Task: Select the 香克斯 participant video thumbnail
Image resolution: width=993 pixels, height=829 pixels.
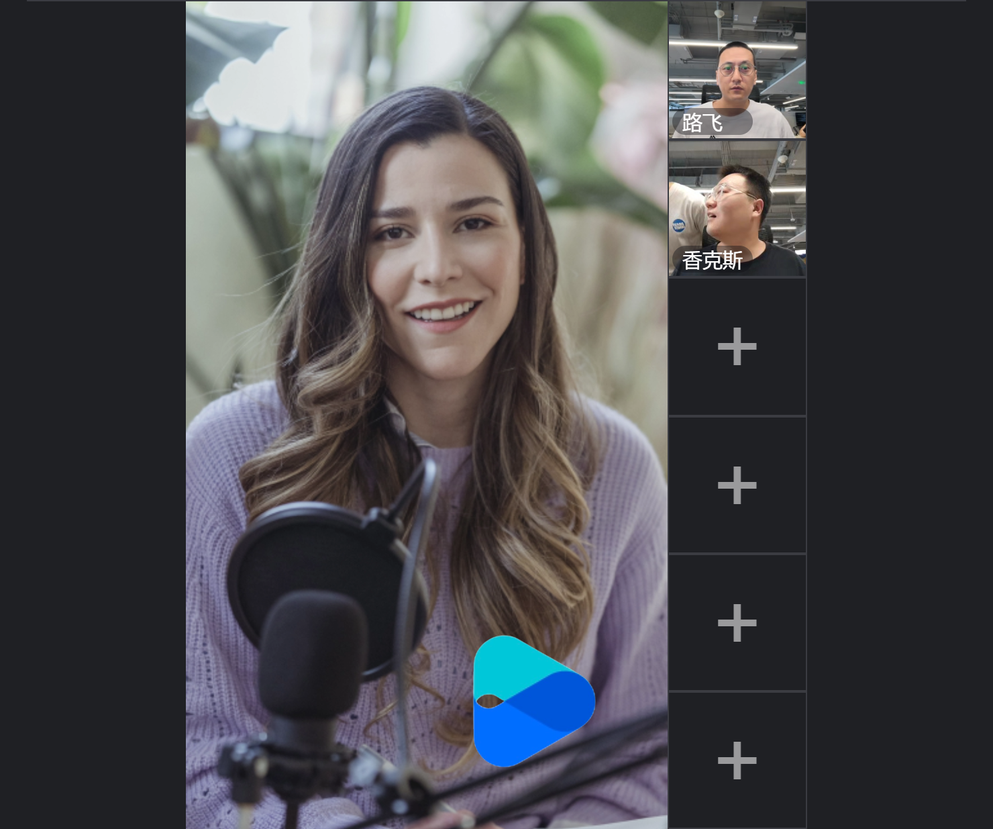Action: tap(737, 208)
